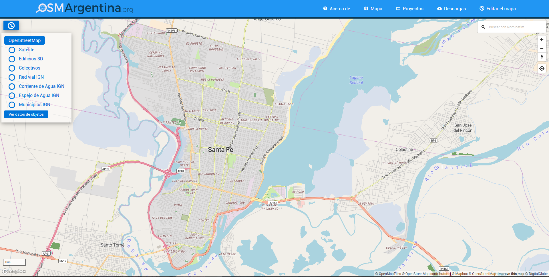Open the Editar el mapa menu item
Screen dimensions: 549x277
pyautogui.click(x=498, y=9)
